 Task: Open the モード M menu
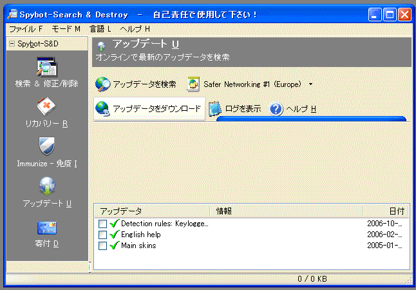[66, 29]
